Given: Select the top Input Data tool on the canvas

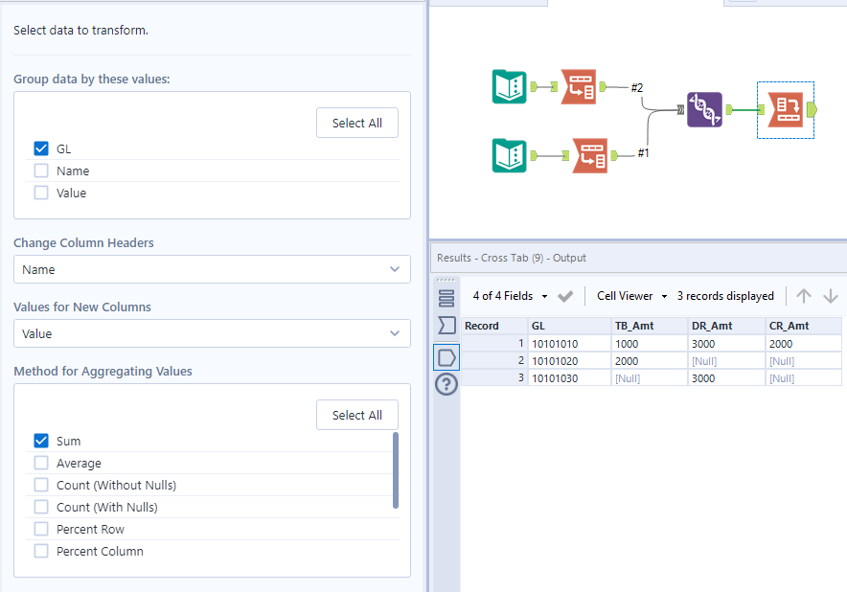Looking at the screenshot, I should 510,86.
